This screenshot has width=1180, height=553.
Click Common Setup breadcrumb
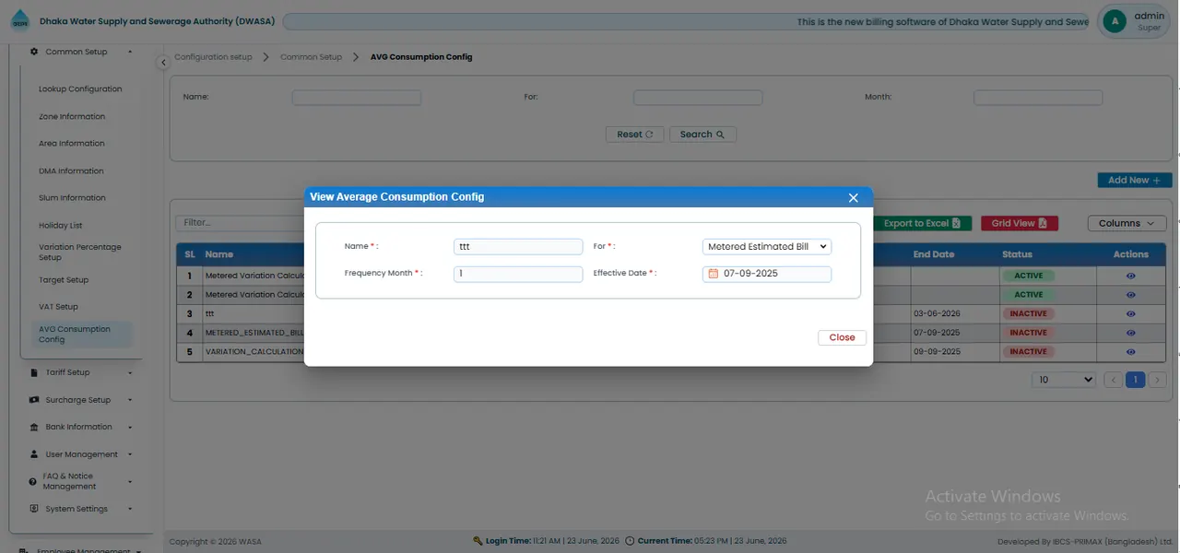[x=311, y=57]
